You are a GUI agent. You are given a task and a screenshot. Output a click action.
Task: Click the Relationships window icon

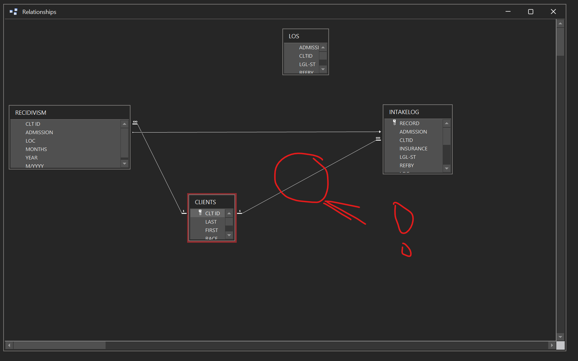(13, 12)
